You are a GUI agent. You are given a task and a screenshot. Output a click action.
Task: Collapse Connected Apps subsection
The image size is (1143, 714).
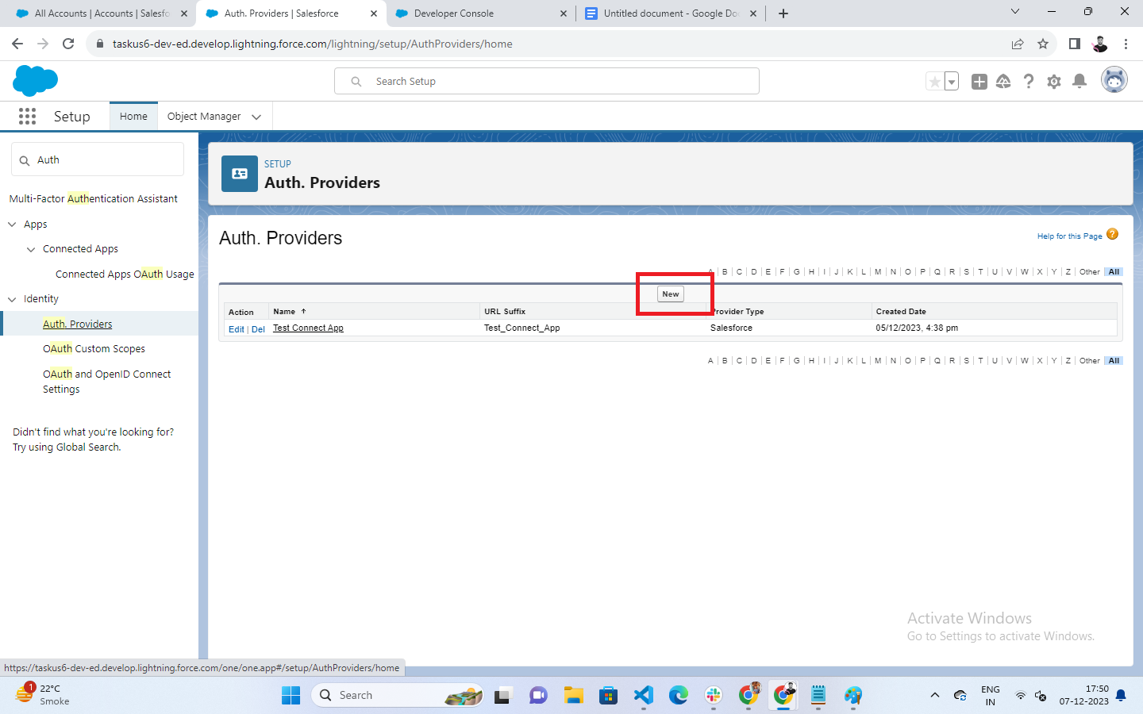pos(31,249)
